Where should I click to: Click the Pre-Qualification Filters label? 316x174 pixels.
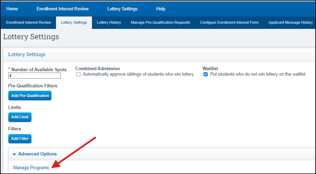33,86
